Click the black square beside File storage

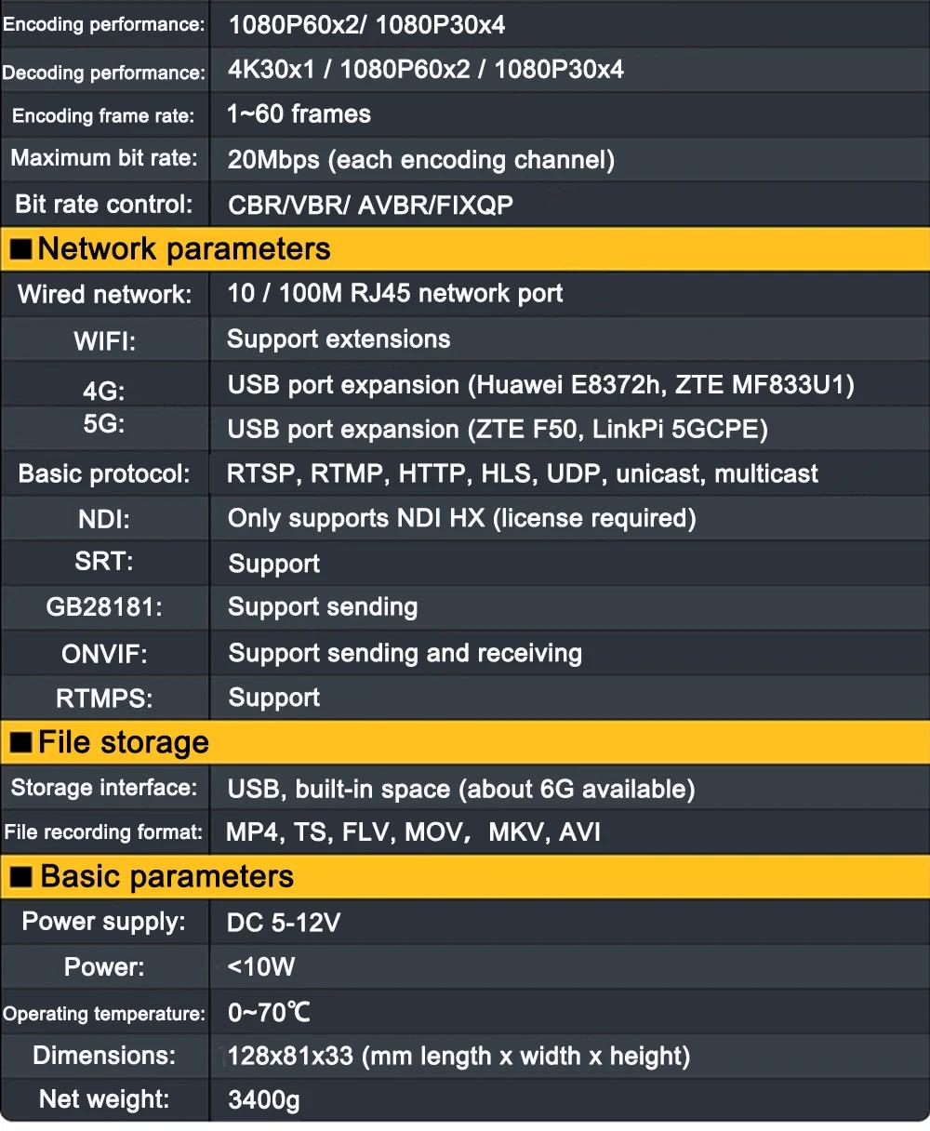point(20,743)
